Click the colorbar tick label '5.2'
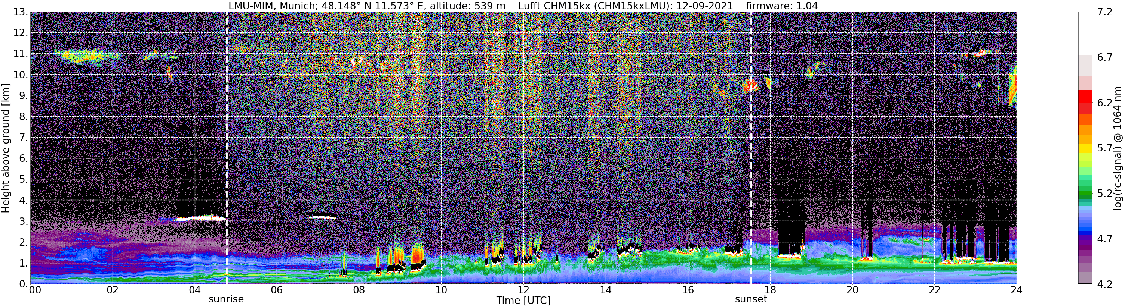Image resolution: width=1125 pixels, height=308 pixels. point(1104,194)
